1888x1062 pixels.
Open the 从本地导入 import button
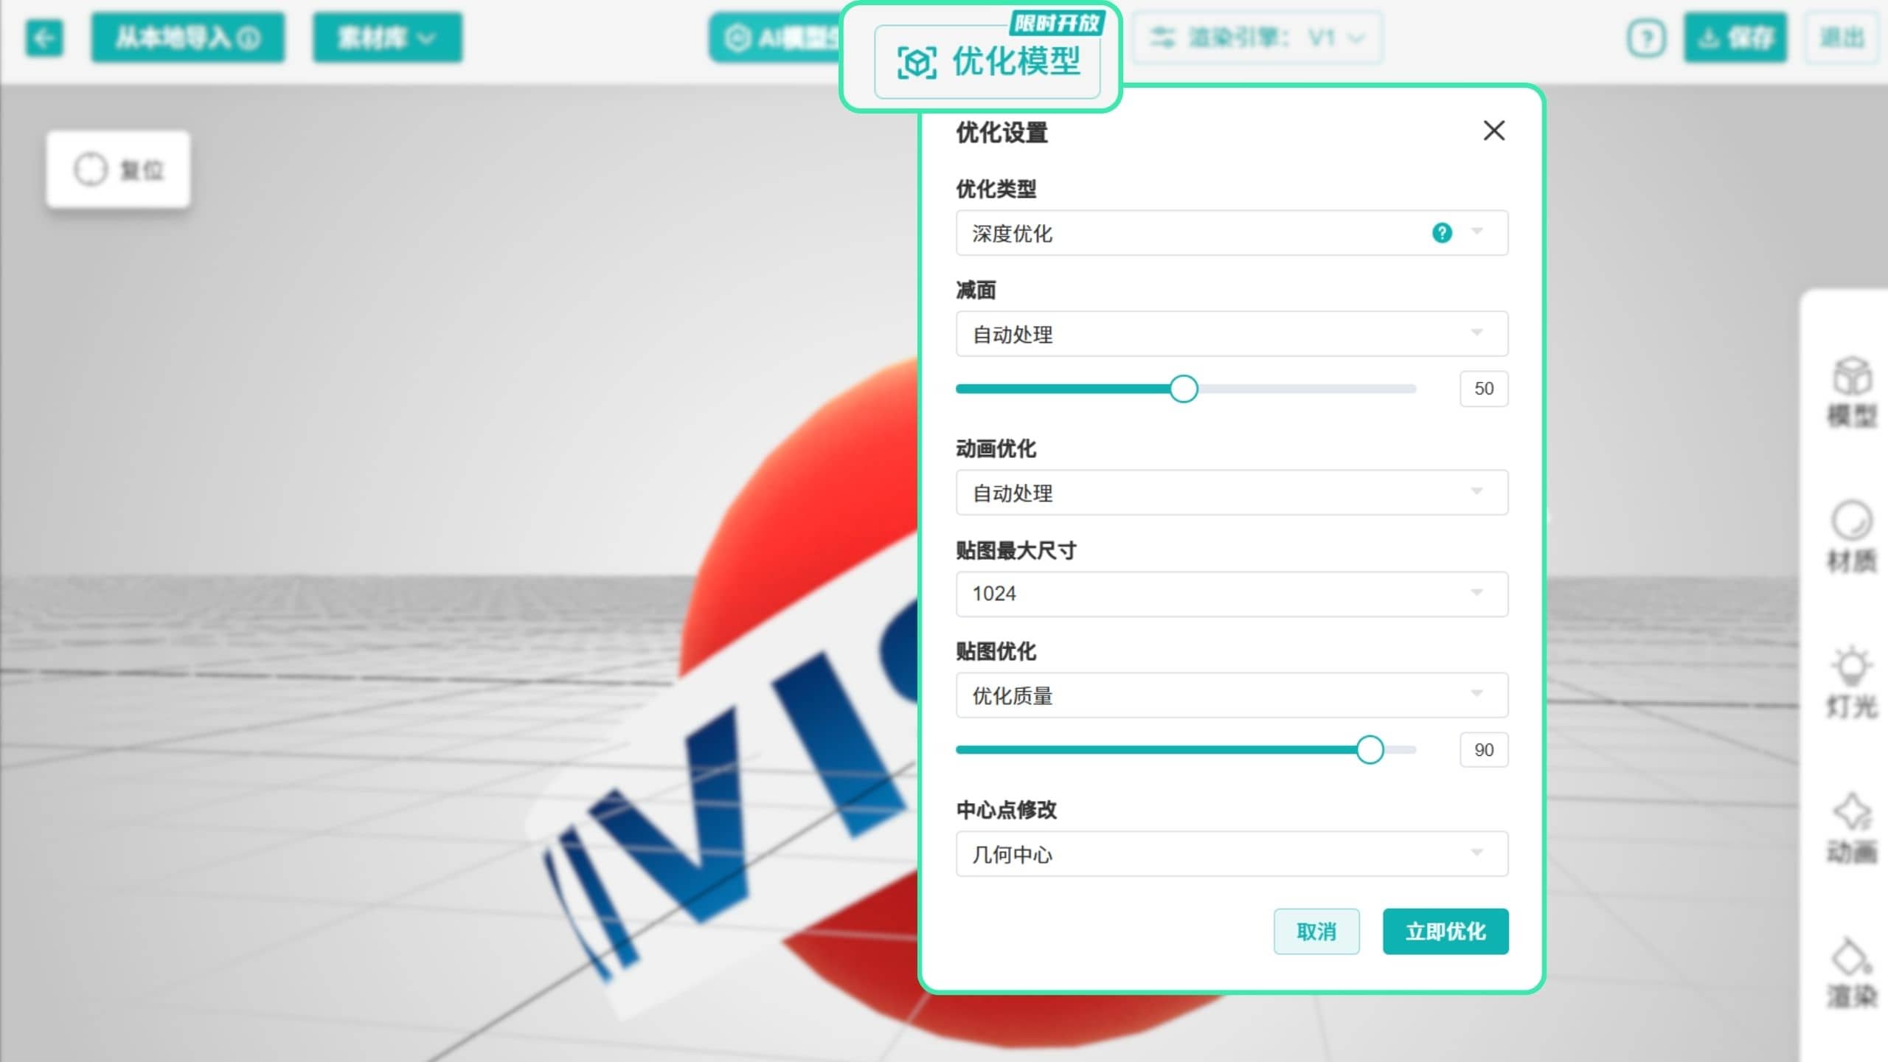188,38
